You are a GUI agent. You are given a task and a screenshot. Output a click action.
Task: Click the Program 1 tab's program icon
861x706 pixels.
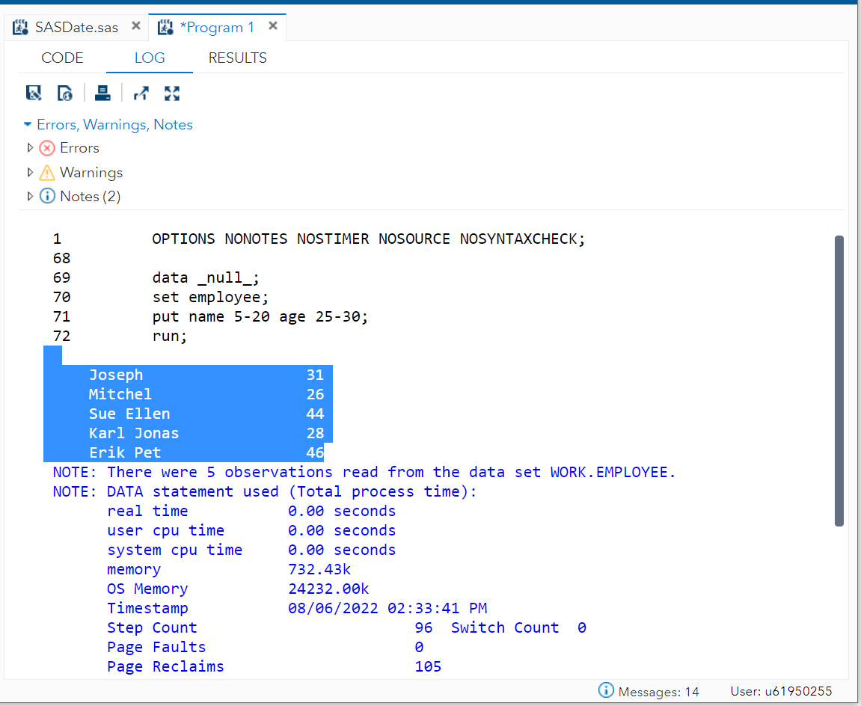(165, 26)
